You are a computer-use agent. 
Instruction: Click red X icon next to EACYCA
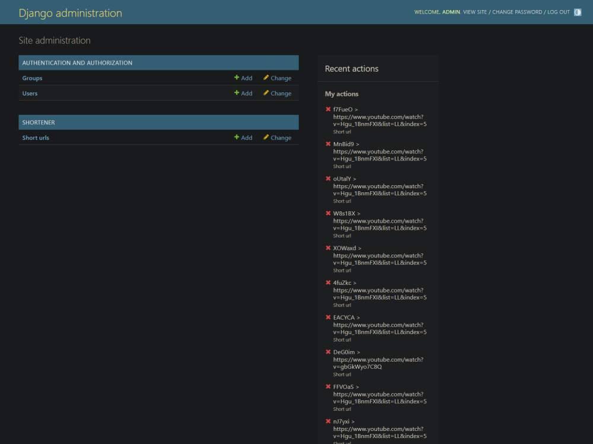tap(328, 317)
